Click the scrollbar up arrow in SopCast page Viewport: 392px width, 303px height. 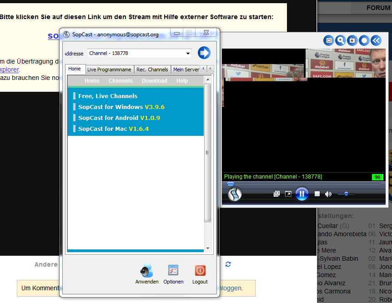click(207, 79)
